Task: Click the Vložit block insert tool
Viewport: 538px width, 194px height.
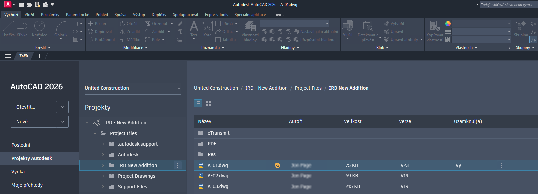Action: pos(348,28)
